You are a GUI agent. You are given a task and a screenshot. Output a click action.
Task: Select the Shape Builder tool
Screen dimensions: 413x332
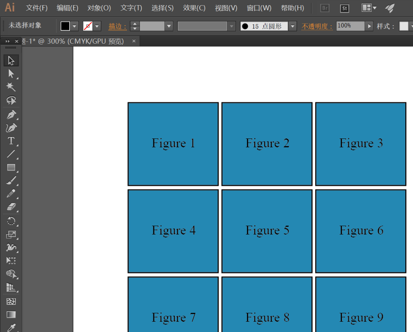[x=11, y=274]
